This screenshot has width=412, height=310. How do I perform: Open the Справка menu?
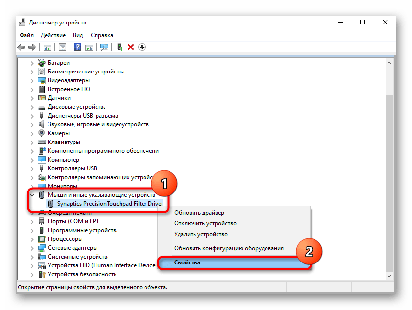[101, 35]
